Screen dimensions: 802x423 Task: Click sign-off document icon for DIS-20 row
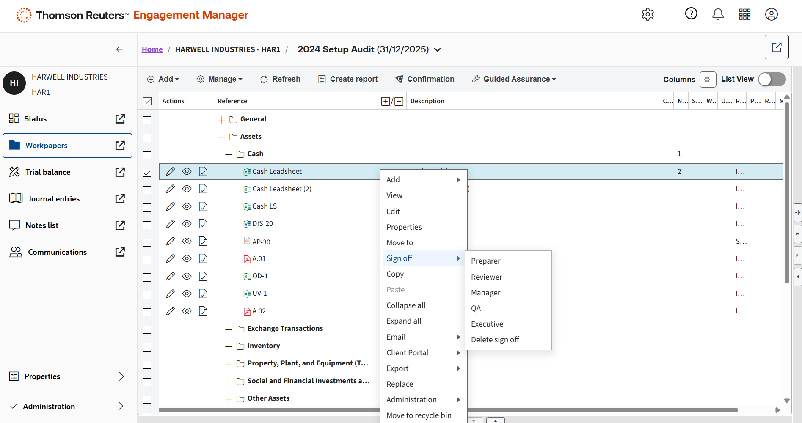[x=203, y=224]
